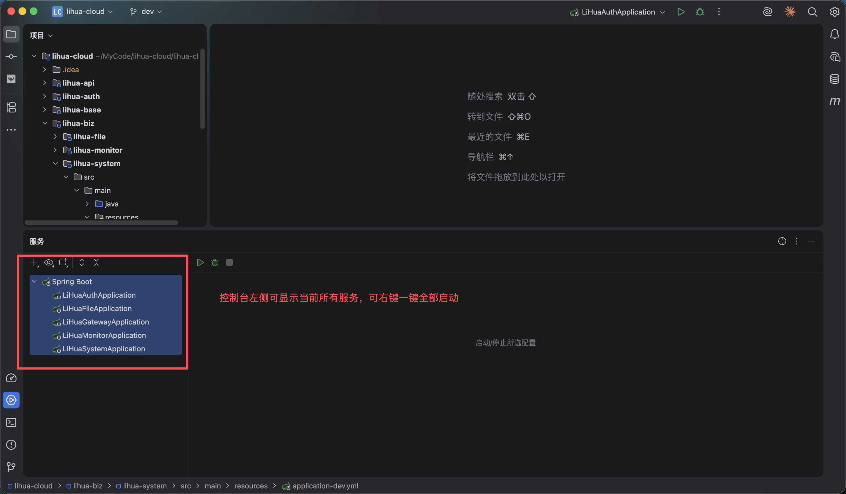Expand the lihua-auth module

click(45, 96)
